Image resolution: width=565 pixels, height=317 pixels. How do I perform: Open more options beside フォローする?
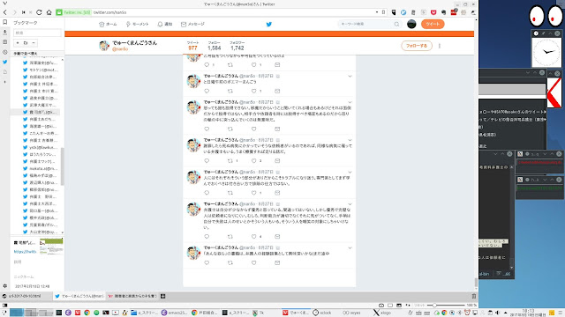pyautogui.click(x=440, y=46)
